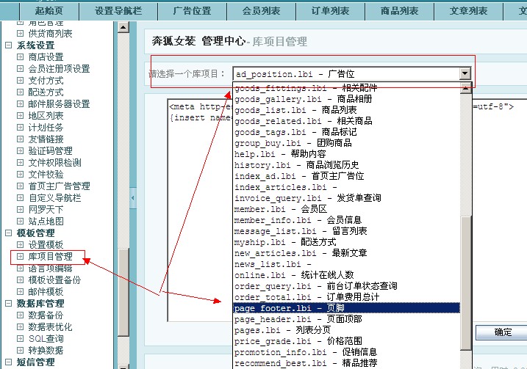Open 站点地图 in sidebar
The width and height of the screenshot is (527, 369).
pos(46,222)
